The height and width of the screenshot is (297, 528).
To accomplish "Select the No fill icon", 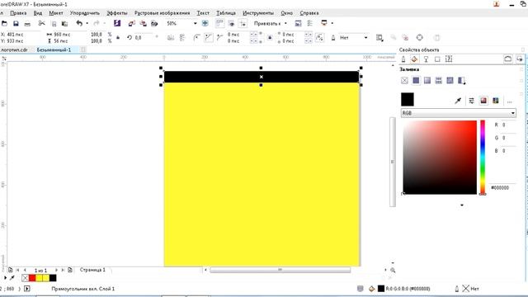I will click(x=404, y=81).
